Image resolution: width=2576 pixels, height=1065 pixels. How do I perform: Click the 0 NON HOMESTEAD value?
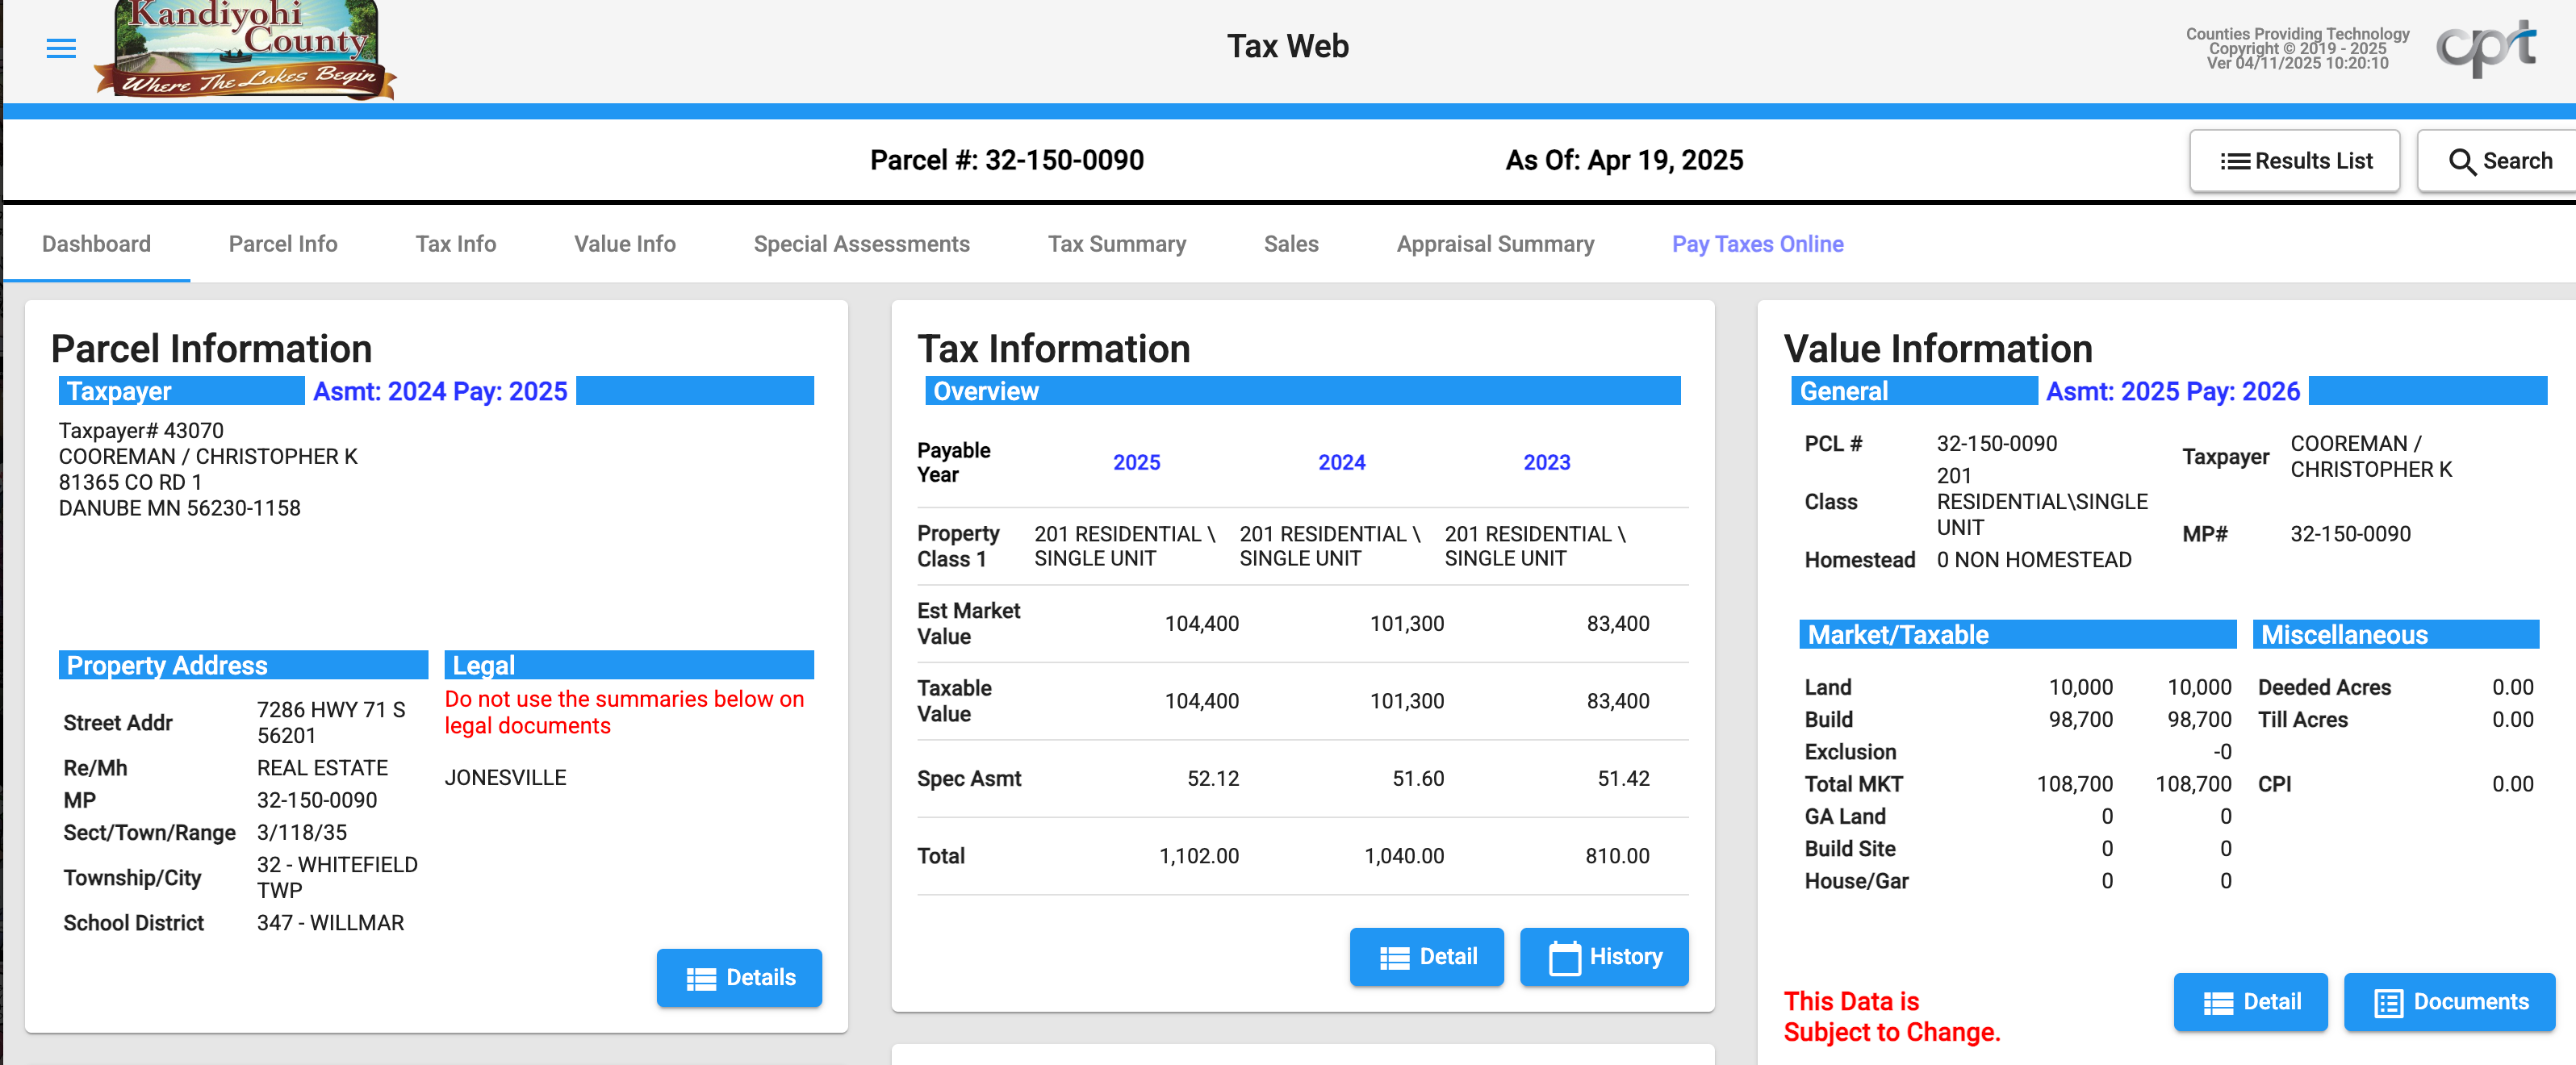(x=2033, y=559)
